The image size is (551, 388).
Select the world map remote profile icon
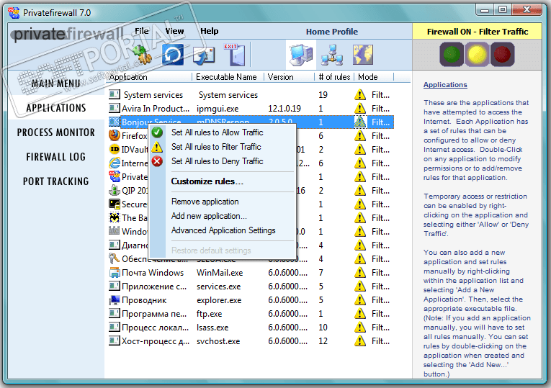362,55
